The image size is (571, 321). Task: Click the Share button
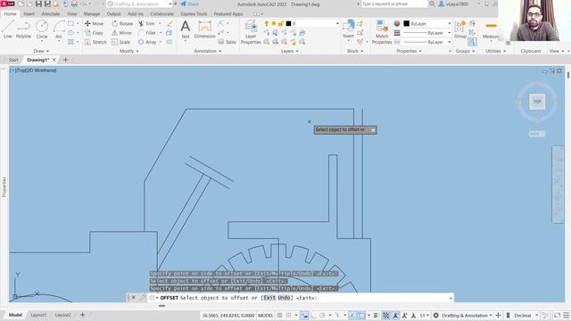coord(190,4)
